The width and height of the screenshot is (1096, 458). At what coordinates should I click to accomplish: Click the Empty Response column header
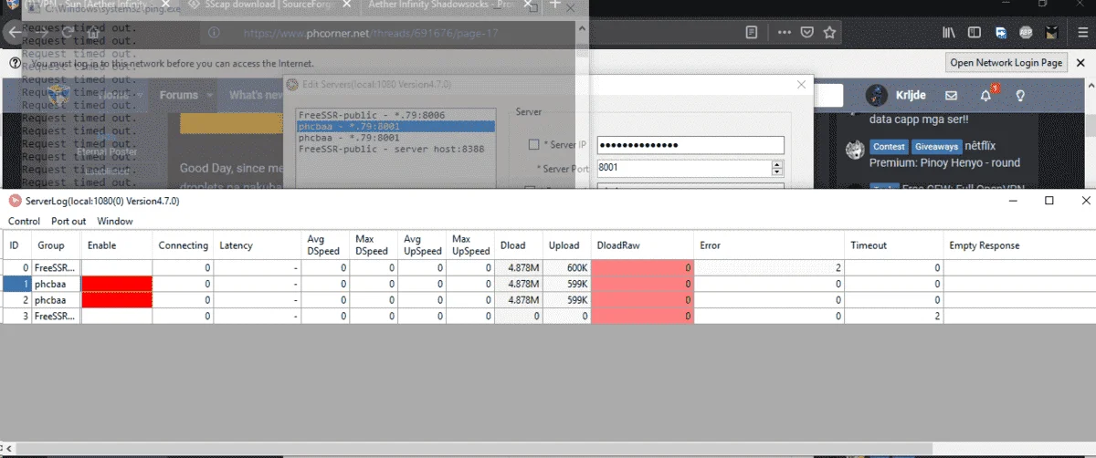click(x=1019, y=245)
